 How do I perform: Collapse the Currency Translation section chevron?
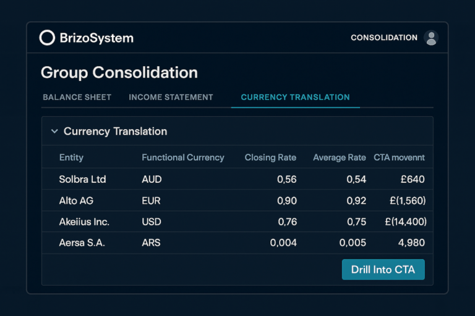coord(54,131)
